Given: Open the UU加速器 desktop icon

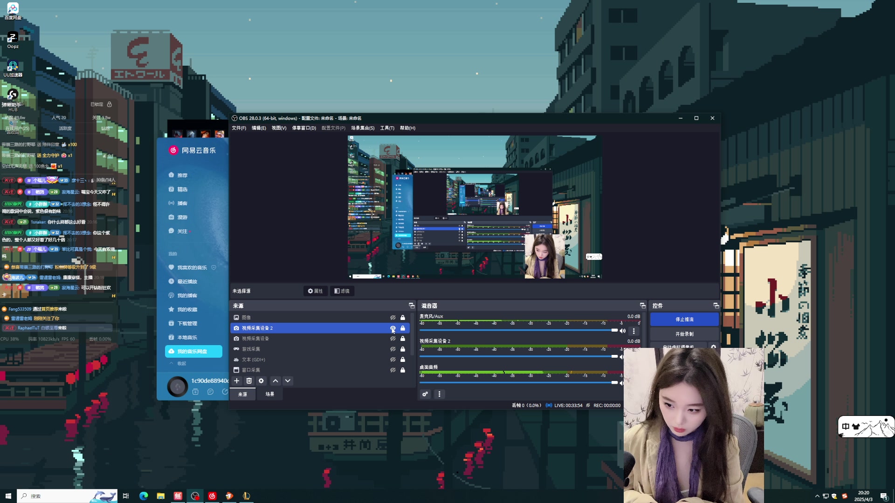Looking at the screenshot, I should (13, 68).
